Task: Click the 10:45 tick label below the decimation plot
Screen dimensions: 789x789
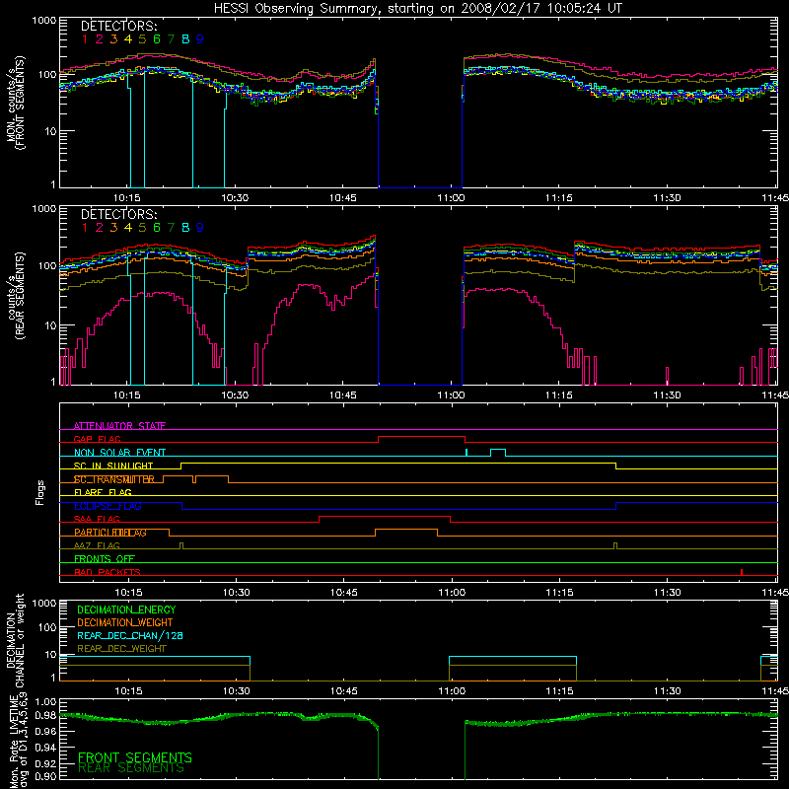Action: click(x=343, y=691)
